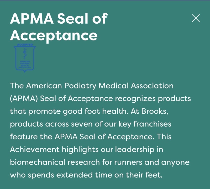Viewport: 210px width, 189px height.
Task: Click the heading line 'APMA Seal of'
Action: (59, 18)
